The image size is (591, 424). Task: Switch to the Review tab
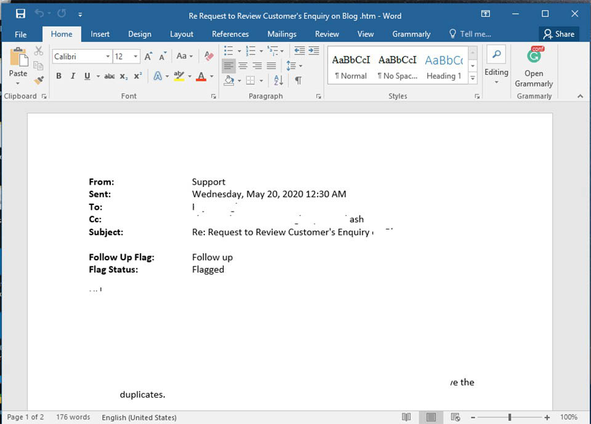coord(327,34)
